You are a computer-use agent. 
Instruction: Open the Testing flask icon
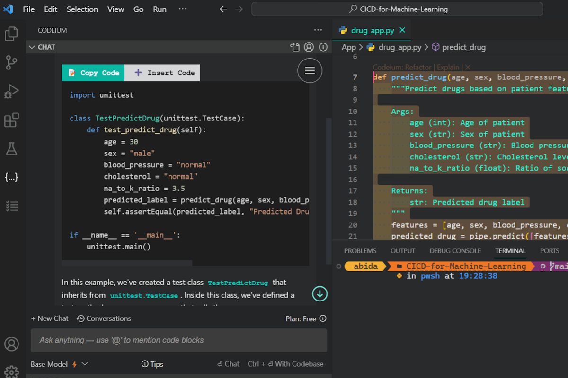pos(11,149)
